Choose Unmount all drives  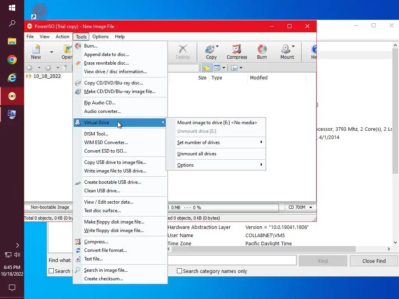coord(216,154)
